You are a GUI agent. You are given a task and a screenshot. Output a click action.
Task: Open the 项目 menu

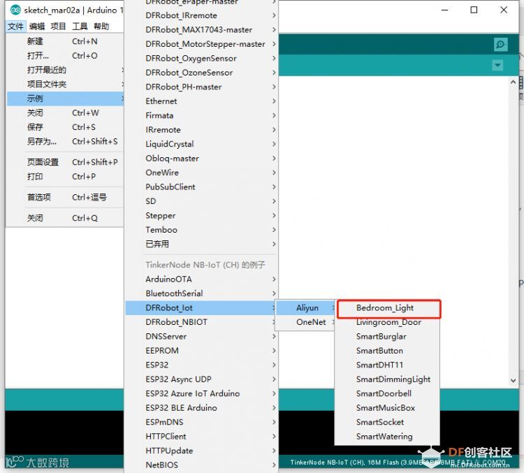58,27
